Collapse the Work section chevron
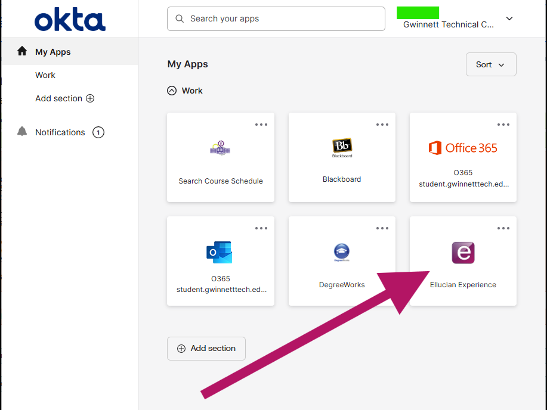This screenshot has width=547, height=410. coord(172,91)
